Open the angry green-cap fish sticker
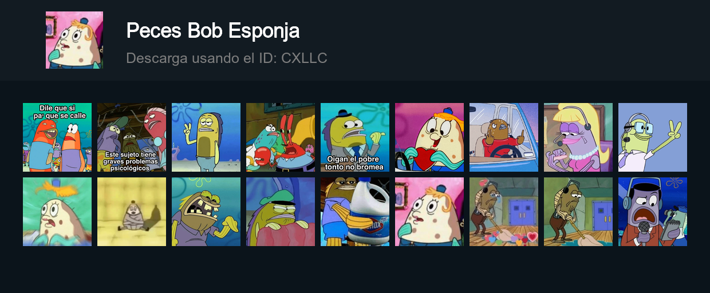 pos(281,212)
